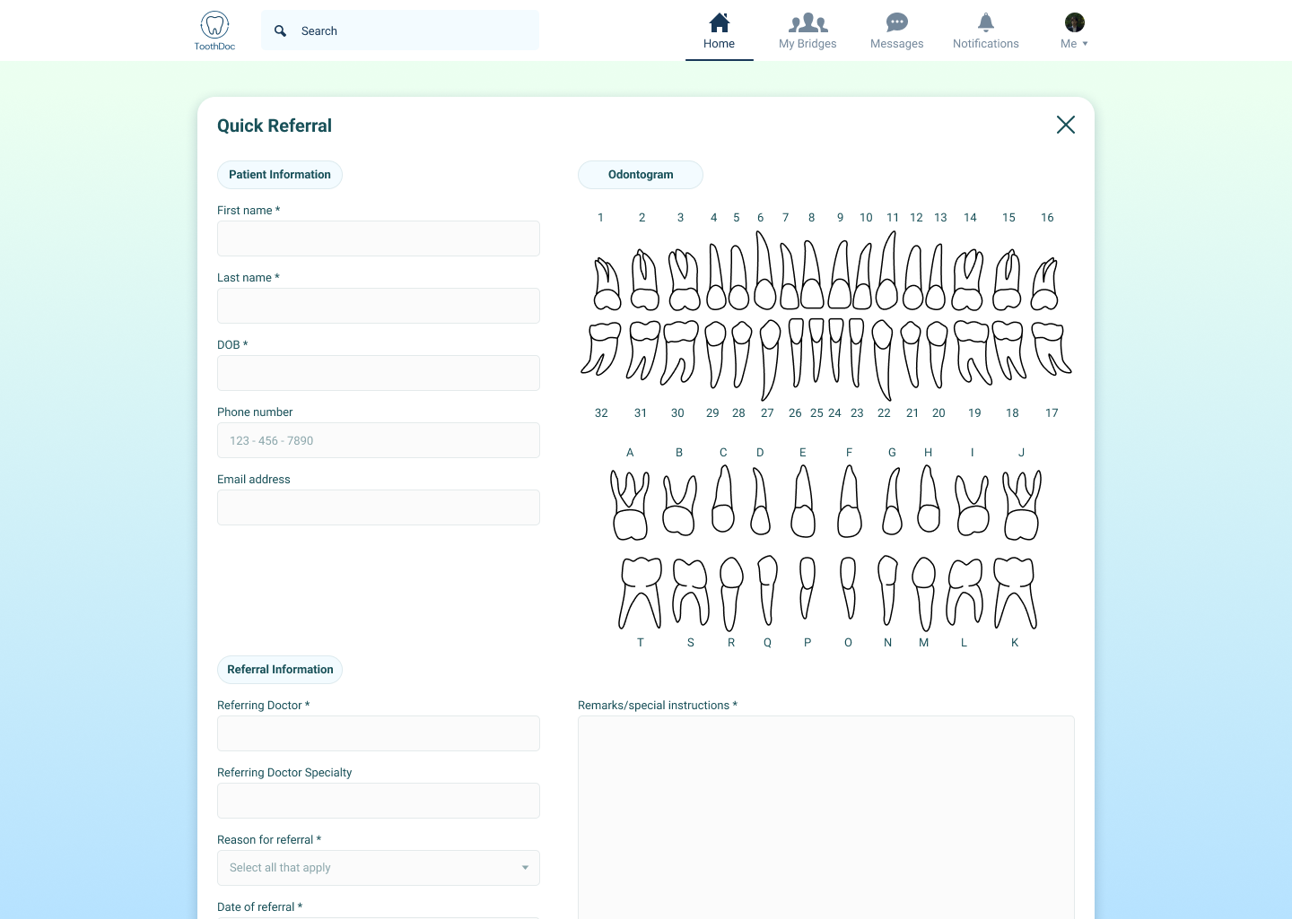Select primary tooth O

(848, 587)
